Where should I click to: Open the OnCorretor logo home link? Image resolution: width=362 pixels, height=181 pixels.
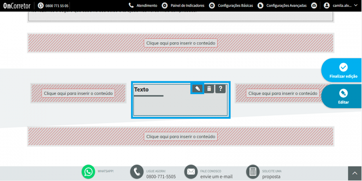pos(17,6)
